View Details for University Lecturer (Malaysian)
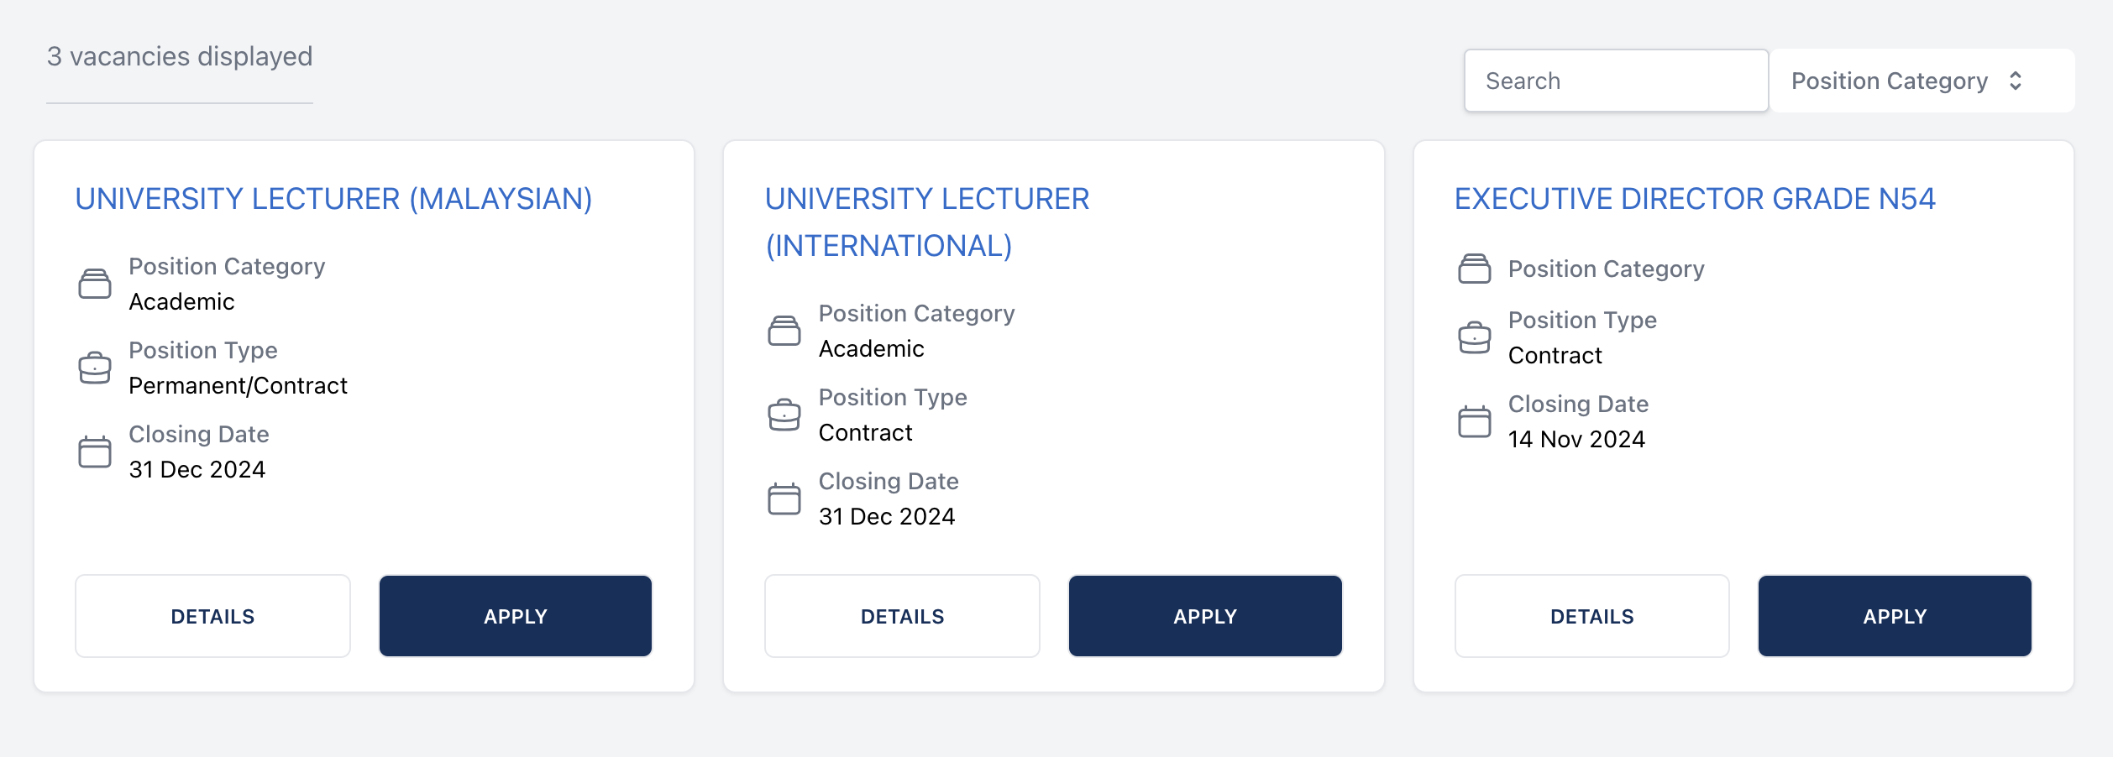Viewport: 2113px width, 757px height. (212, 616)
